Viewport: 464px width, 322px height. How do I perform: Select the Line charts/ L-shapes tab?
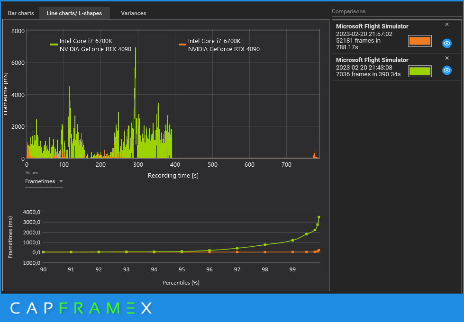74,13
